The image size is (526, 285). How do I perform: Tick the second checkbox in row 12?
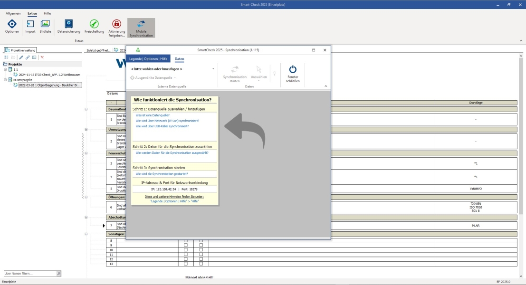tap(201, 259)
